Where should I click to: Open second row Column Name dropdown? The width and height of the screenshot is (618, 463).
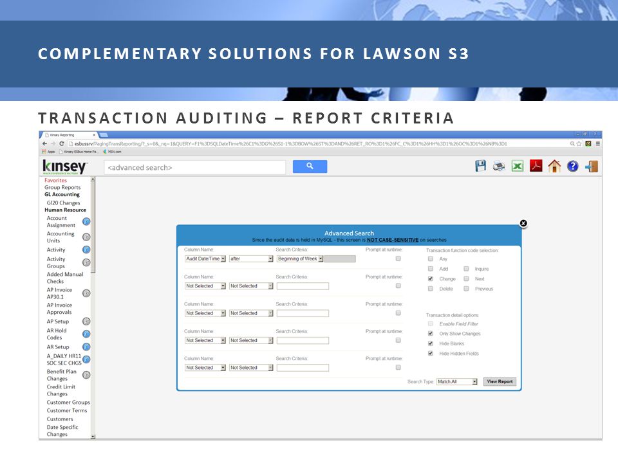[205, 286]
